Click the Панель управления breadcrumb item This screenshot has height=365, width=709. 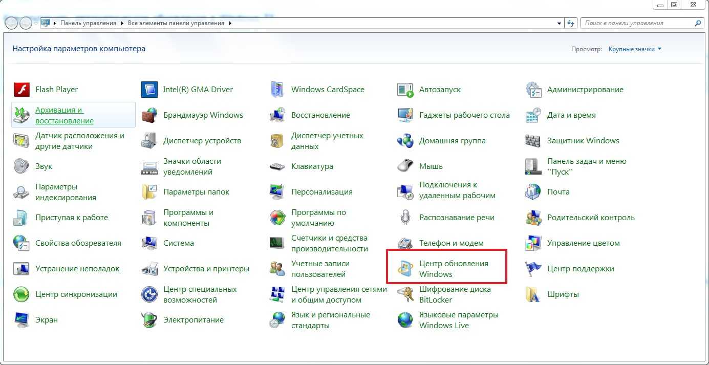pyautogui.click(x=88, y=23)
